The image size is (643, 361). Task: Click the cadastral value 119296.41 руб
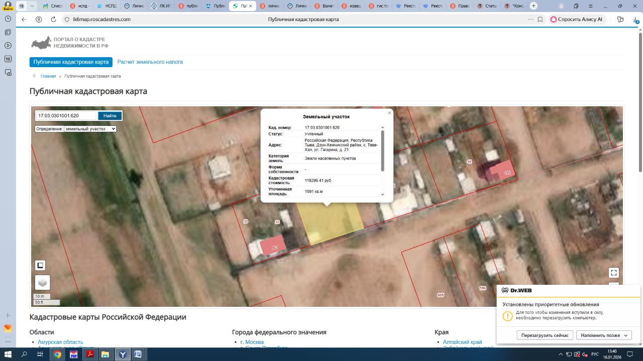[x=318, y=180]
